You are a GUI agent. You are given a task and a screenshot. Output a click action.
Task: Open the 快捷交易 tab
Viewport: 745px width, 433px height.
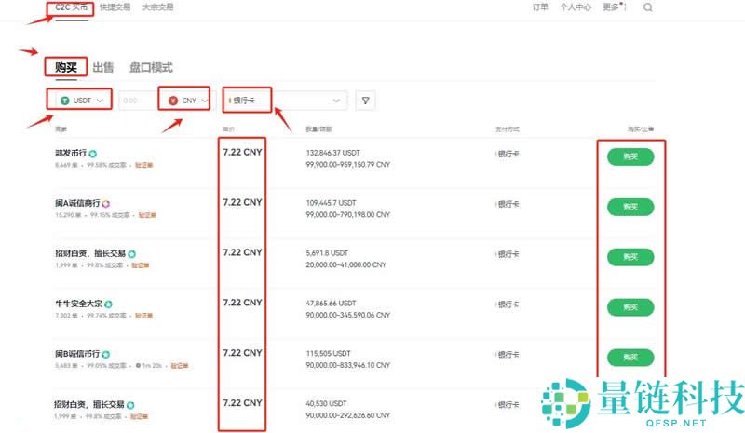tap(115, 7)
